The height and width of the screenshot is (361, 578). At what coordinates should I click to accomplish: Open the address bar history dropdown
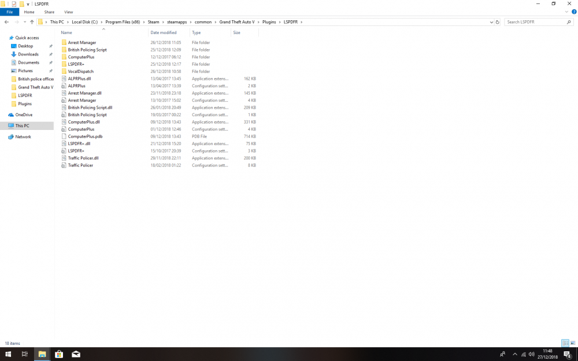(491, 22)
